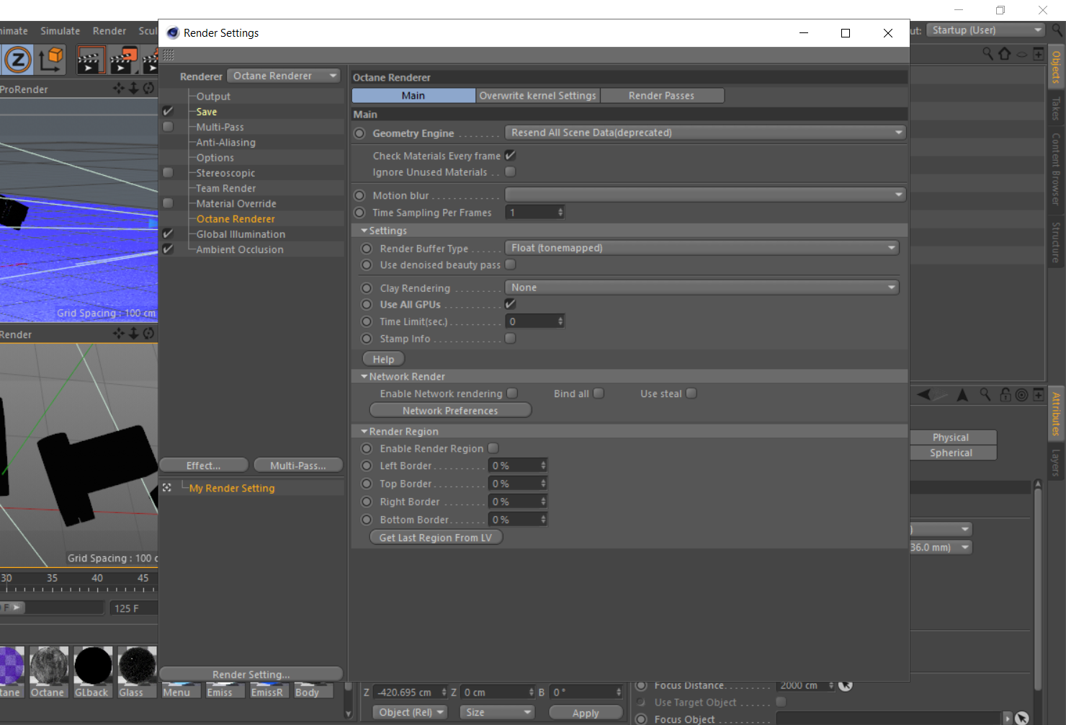This screenshot has height=725, width=1066.
Task: Click the Effect... button
Action: point(204,466)
